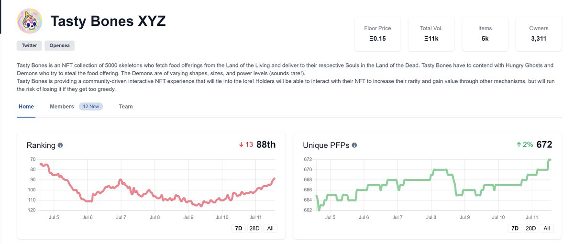Select All range on Ranking chart
Screen dimensions: 574x244
click(270, 228)
